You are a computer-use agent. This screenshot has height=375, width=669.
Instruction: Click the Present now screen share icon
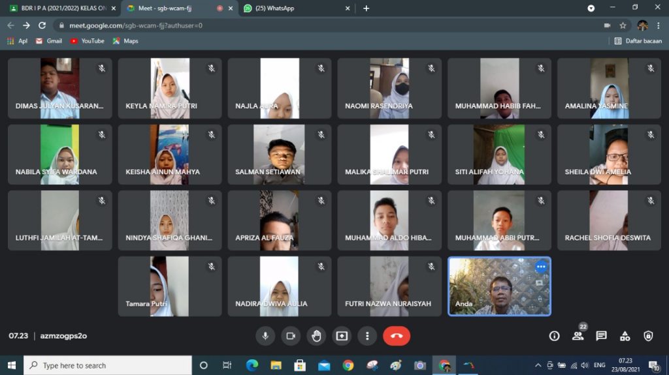click(x=342, y=336)
